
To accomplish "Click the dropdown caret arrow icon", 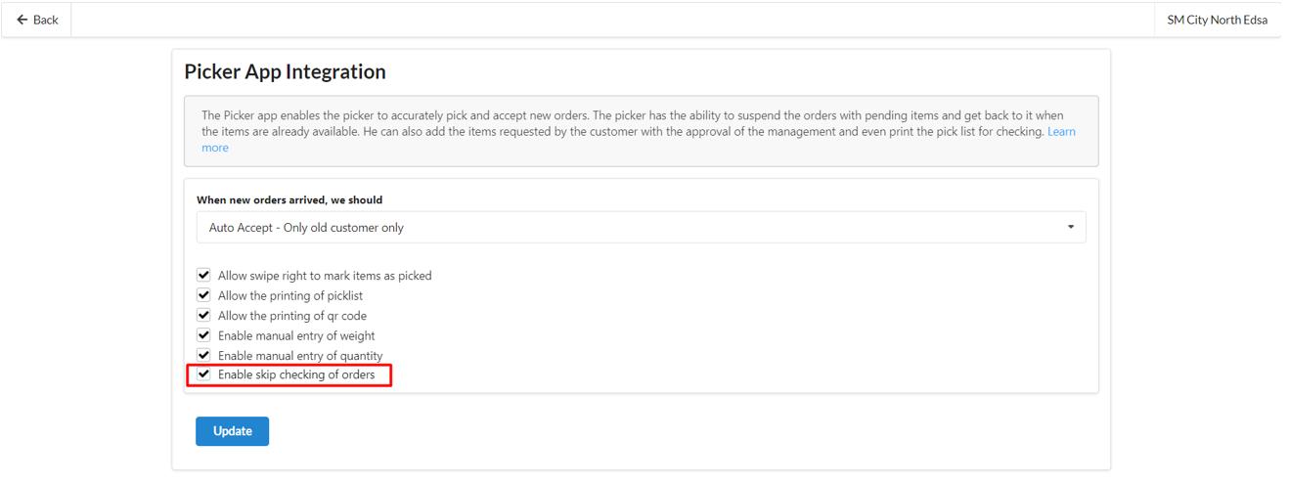I will tap(1070, 228).
